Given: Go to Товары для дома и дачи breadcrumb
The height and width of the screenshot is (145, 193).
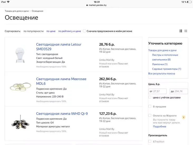Looking at the screenshot, I should 17,11.
